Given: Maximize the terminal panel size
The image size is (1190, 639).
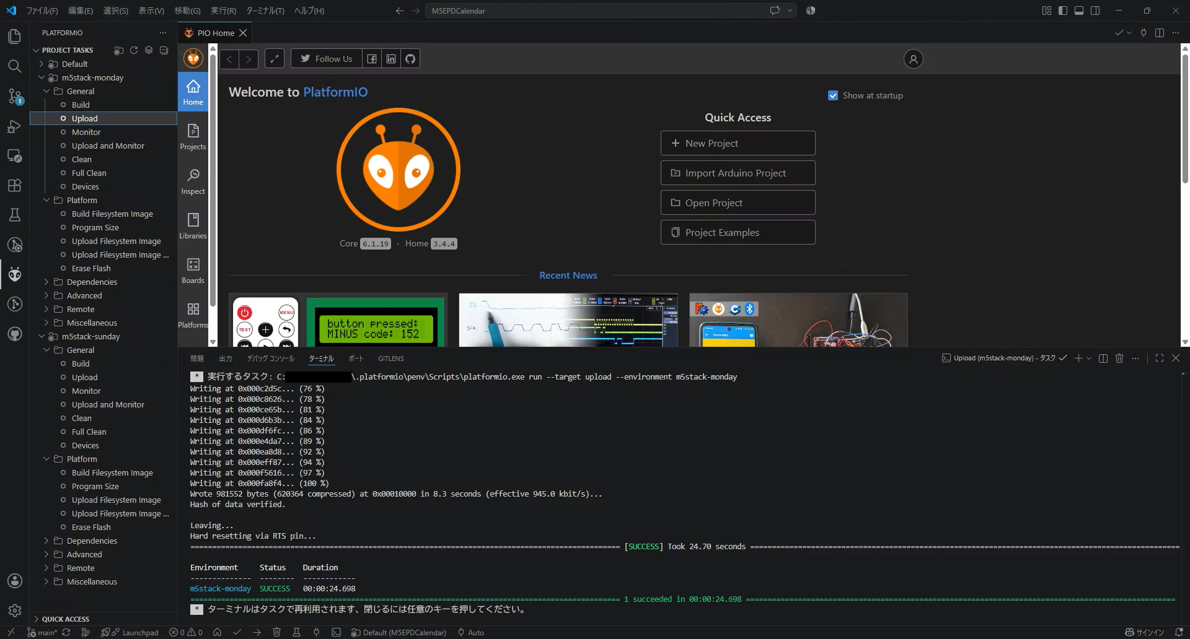Looking at the screenshot, I should [1160, 359].
